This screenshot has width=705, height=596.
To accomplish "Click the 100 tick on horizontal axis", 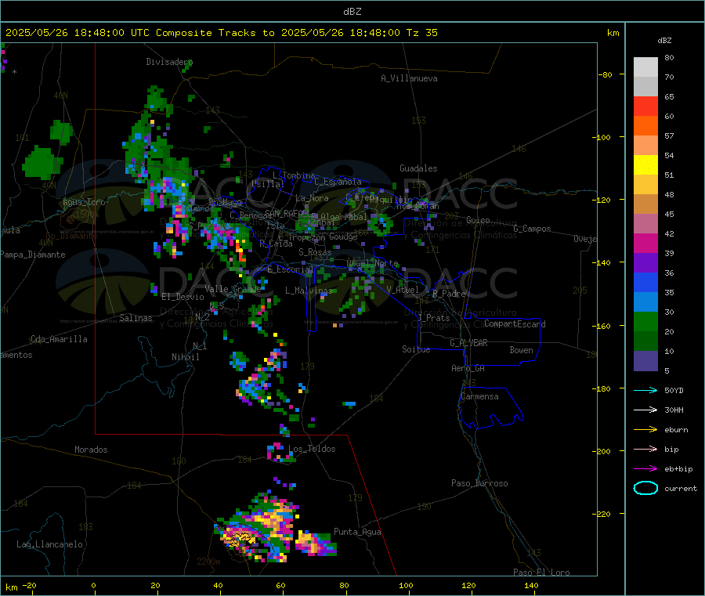I will coord(406,585).
